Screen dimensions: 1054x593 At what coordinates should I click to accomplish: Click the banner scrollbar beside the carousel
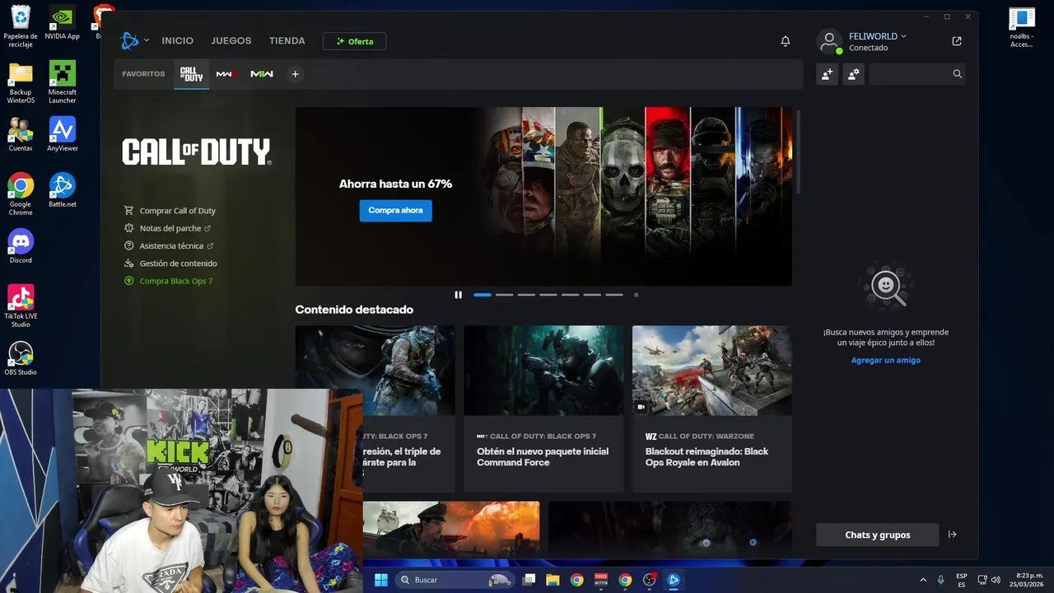pos(797,152)
